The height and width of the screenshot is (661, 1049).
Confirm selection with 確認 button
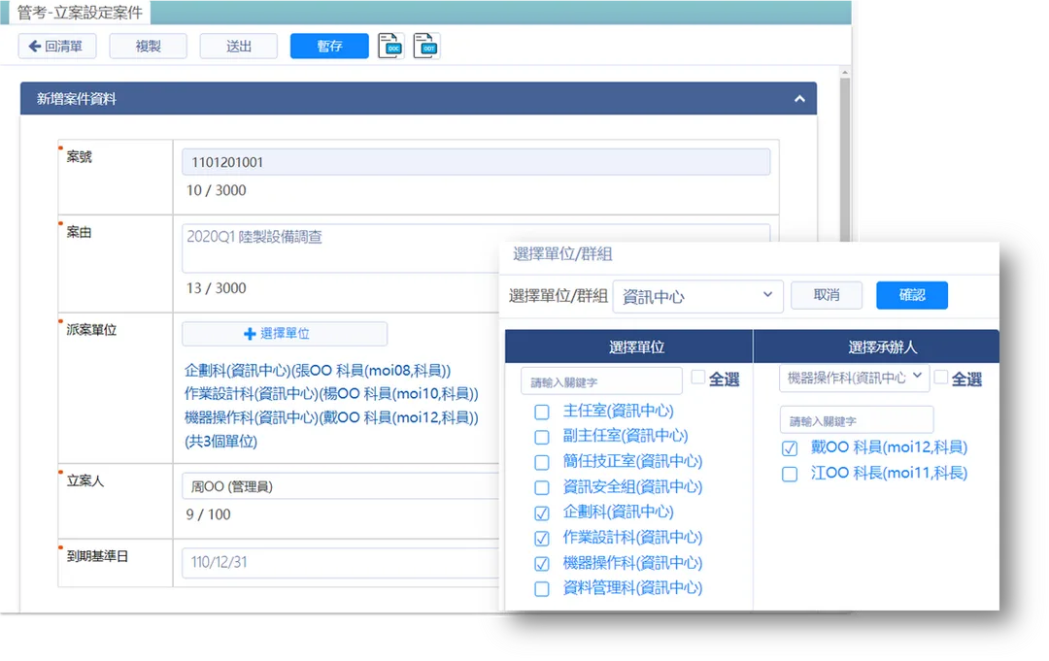[912, 295]
